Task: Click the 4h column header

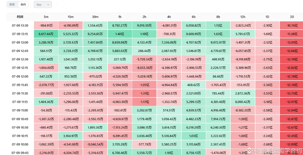Action: pos(169,17)
